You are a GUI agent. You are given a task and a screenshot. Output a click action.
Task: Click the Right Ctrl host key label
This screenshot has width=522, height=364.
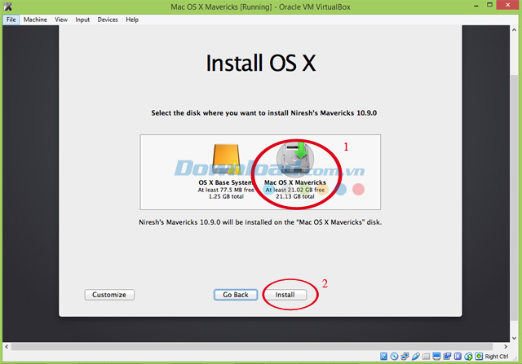point(497,357)
